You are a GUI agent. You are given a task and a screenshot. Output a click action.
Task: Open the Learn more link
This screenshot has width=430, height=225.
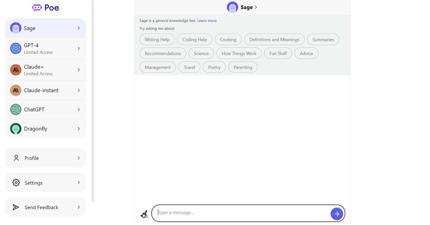[207, 20]
